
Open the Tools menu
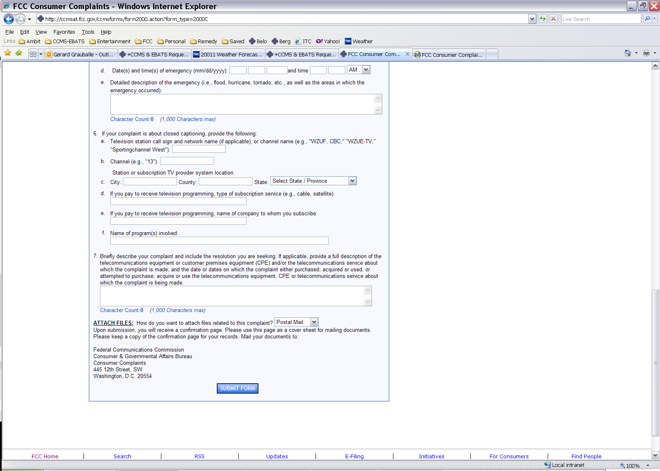pos(88,32)
